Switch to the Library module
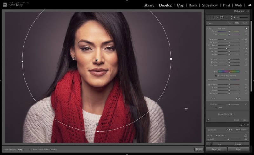Screen dimensions: 254x155 [149, 5]
